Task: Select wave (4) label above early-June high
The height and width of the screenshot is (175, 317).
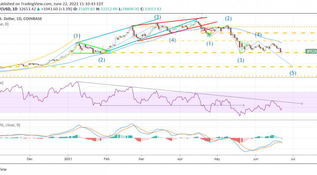Action: pyautogui.click(x=258, y=35)
